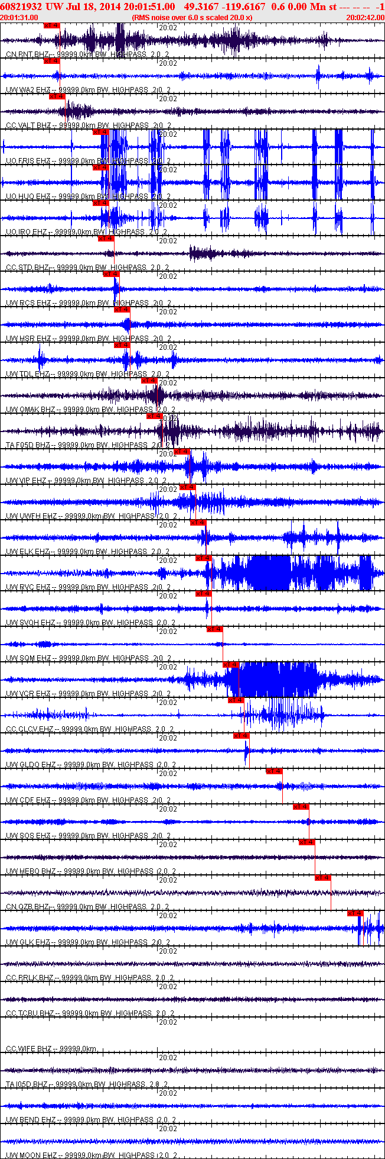
Task: Click the 'UO.HUO EHZ' station label
Action: pos(28,197)
